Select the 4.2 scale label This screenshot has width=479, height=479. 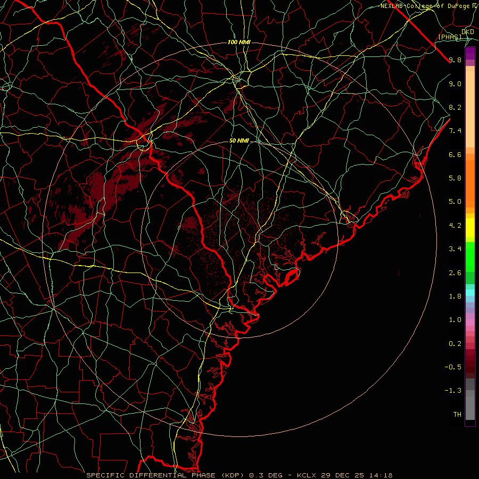click(x=455, y=226)
